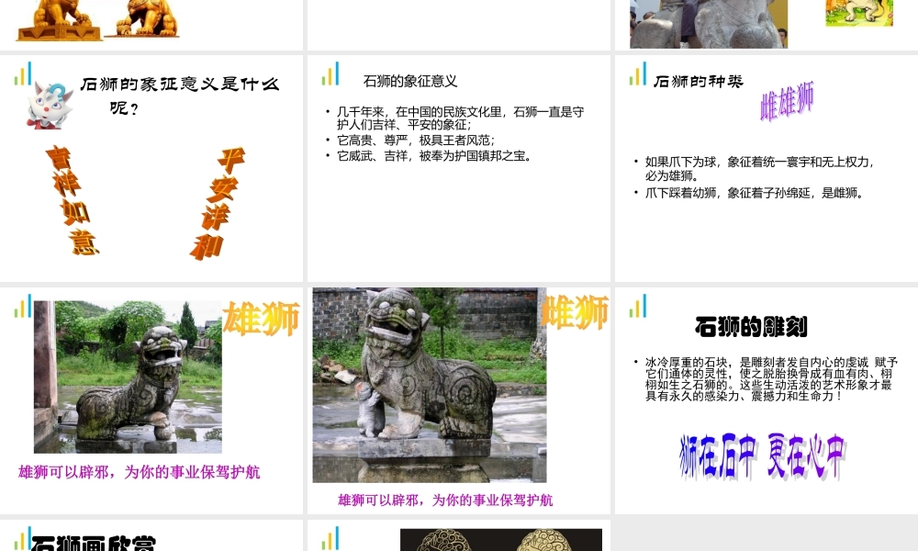
Task: Select the slide titled 石狮的象征意义是什么呢?
Action: pyautogui.click(x=151, y=168)
